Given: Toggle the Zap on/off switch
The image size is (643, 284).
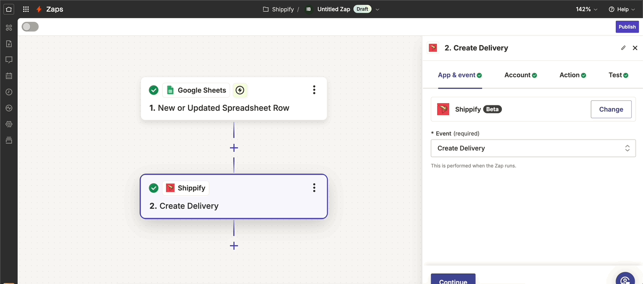Looking at the screenshot, I should 30,27.
